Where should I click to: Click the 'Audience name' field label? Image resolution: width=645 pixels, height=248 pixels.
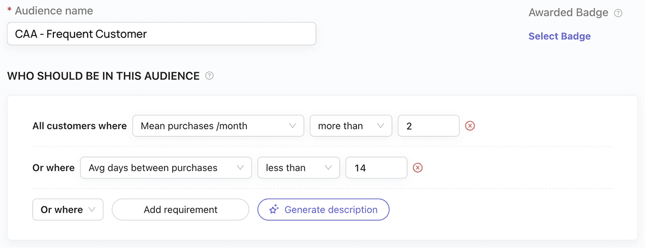point(53,11)
